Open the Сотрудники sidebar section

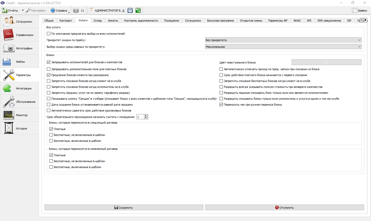point(20,22)
